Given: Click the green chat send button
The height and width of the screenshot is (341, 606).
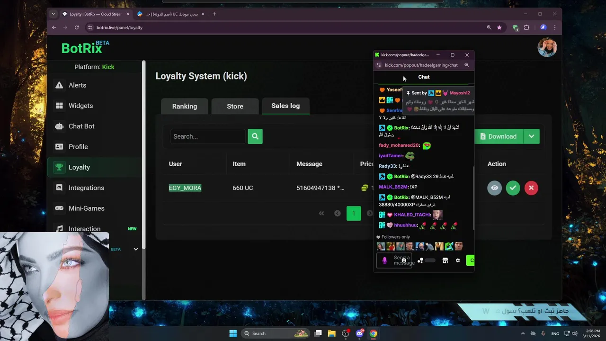Looking at the screenshot, I should [470, 260].
